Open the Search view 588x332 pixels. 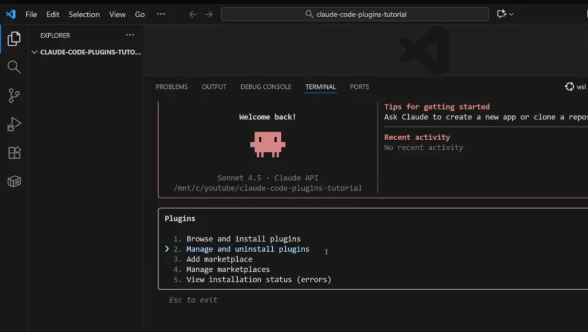[x=14, y=67]
